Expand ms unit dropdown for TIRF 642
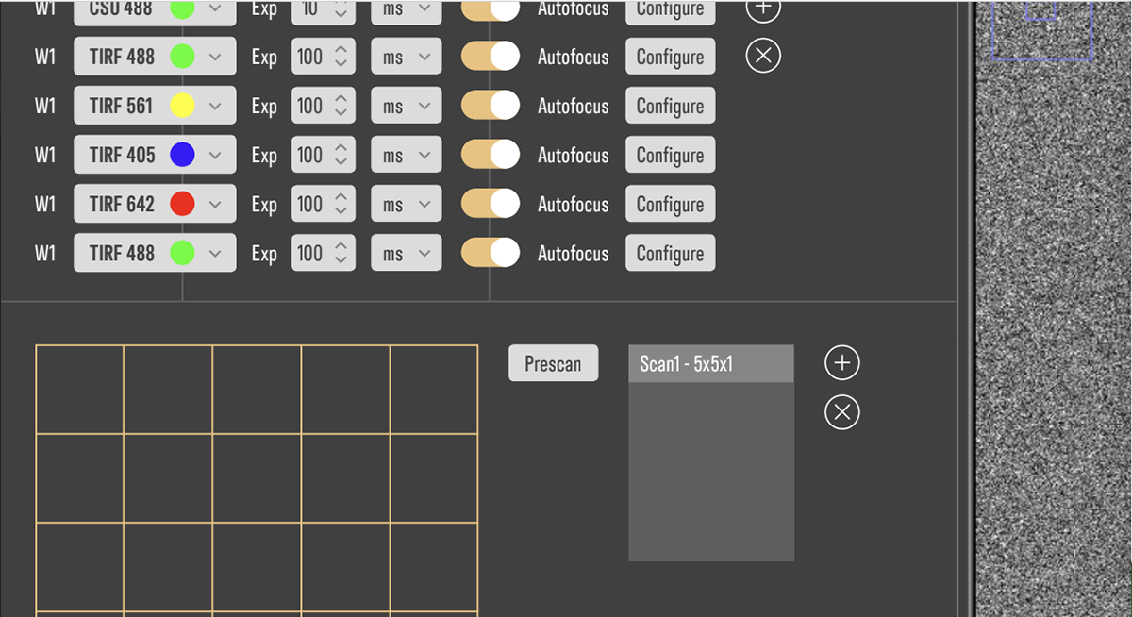Image resolution: width=1132 pixels, height=617 pixels. pos(406,204)
